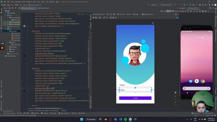Select the activity_main.xml editor tab
Screen dimensions: 217x122
click(x=29, y=8)
